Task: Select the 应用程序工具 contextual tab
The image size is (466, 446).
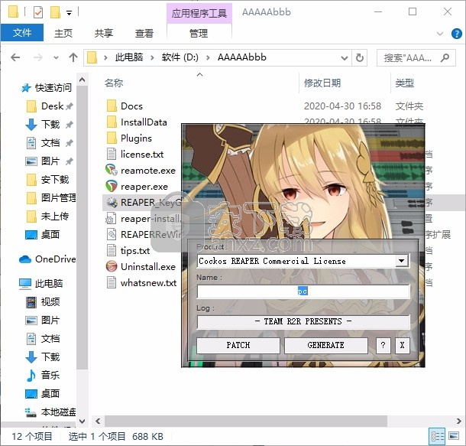Action: pos(199,13)
